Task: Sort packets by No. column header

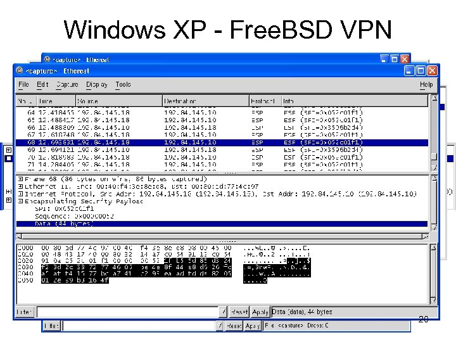Action: click(26, 101)
